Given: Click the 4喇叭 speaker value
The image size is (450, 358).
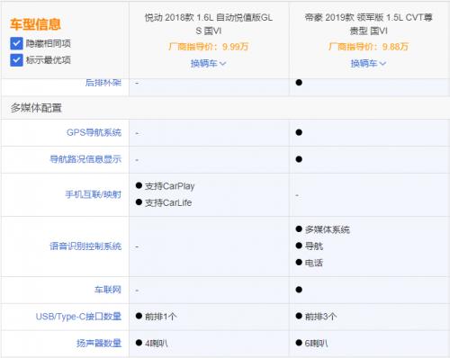Looking at the screenshot, I should pos(156,343).
